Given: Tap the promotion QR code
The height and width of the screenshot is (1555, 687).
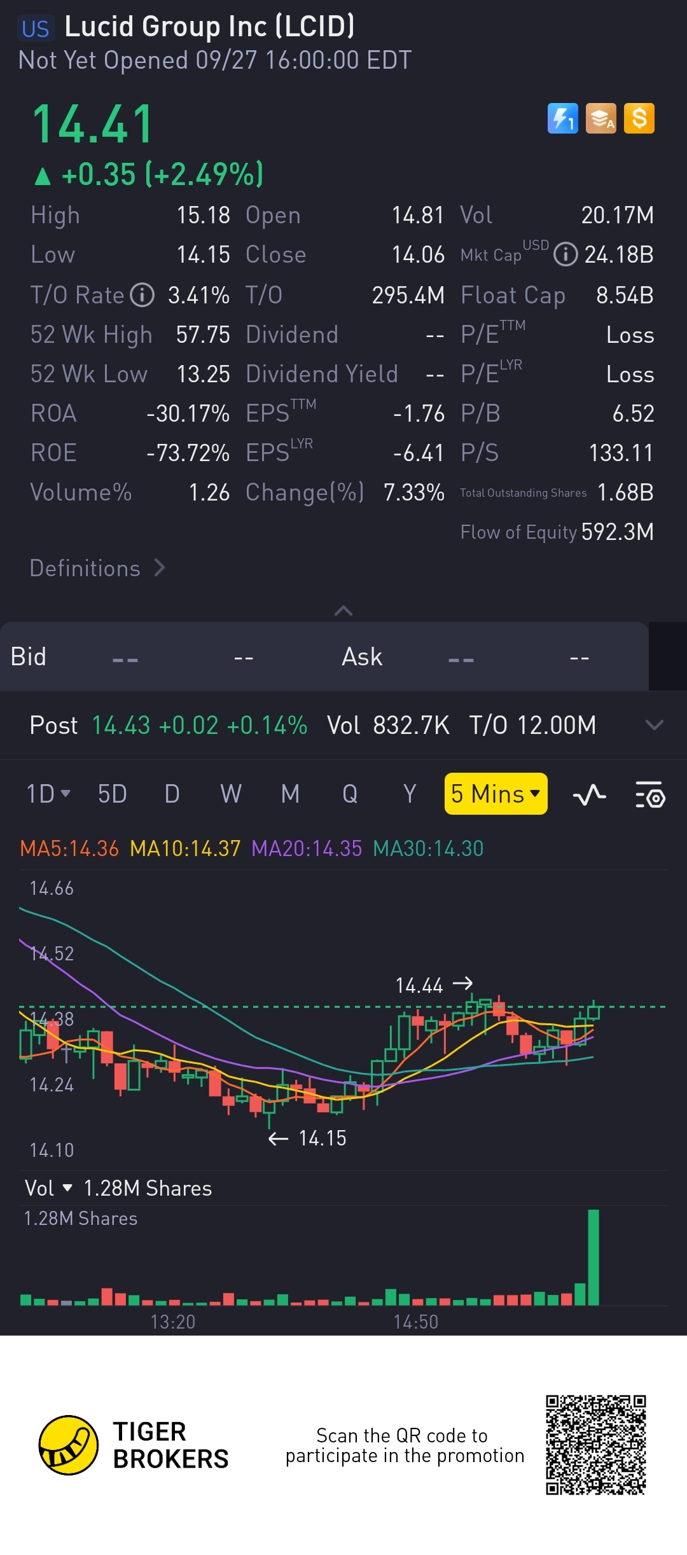Looking at the screenshot, I should pyautogui.click(x=596, y=1445).
